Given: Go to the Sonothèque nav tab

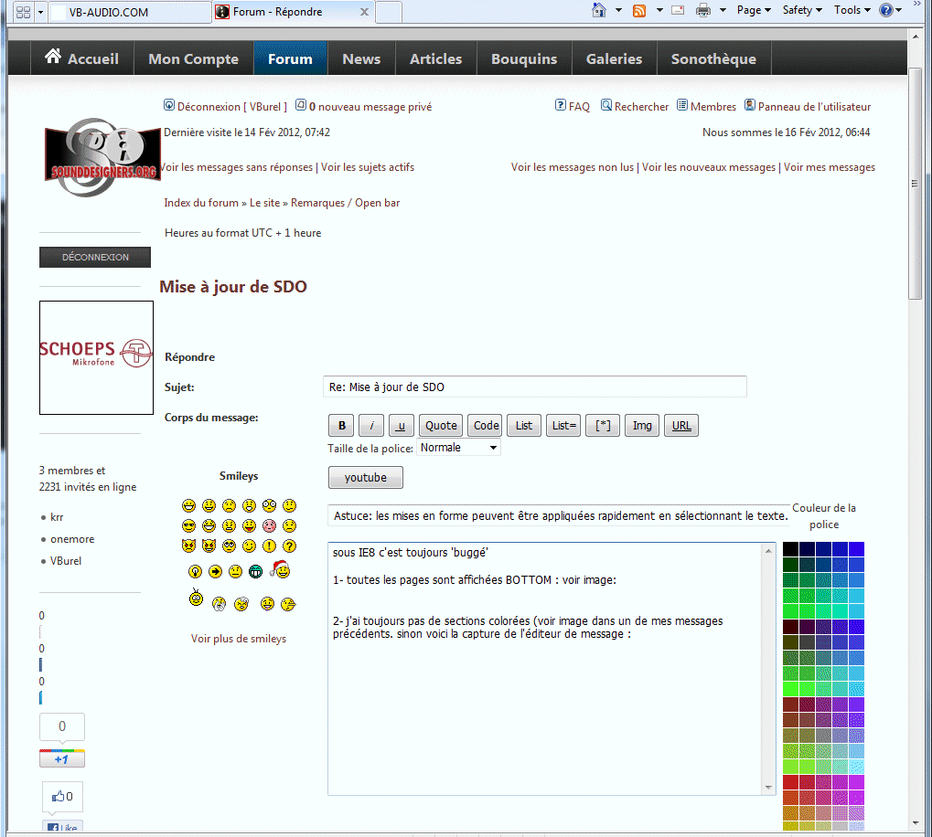Looking at the screenshot, I should 713,58.
